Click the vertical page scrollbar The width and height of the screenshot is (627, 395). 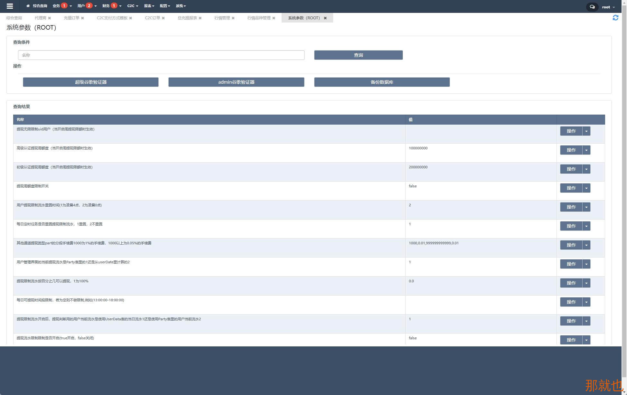624,193
